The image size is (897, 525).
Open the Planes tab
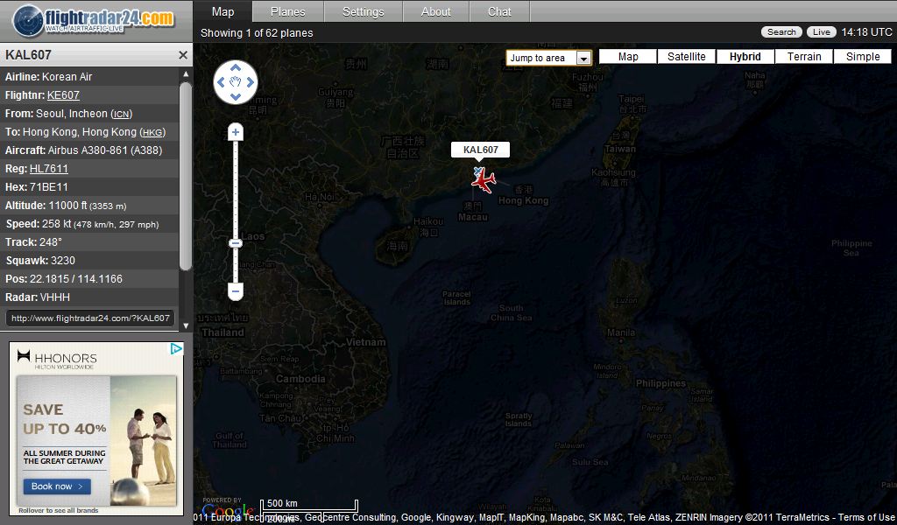point(287,11)
